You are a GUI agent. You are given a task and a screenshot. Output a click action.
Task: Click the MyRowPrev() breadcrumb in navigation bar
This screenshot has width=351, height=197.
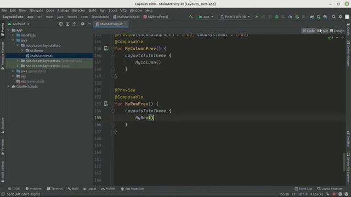(156, 17)
